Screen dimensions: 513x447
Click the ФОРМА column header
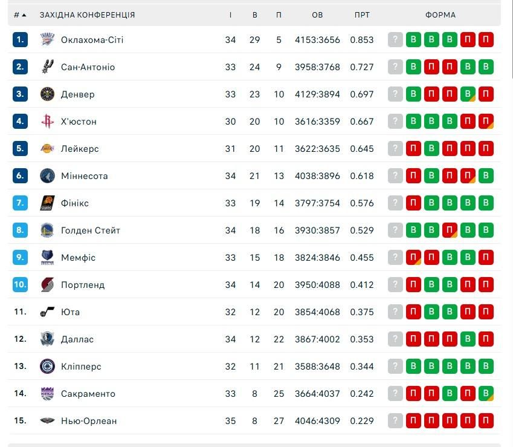pos(440,15)
